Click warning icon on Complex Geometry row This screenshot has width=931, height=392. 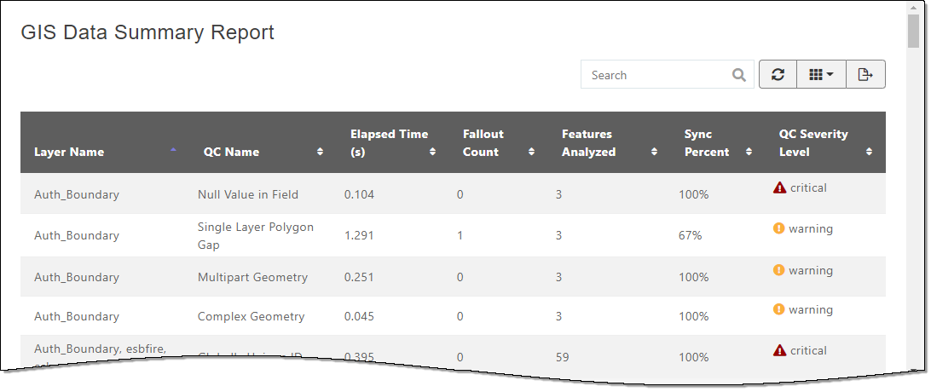(778, 309)
